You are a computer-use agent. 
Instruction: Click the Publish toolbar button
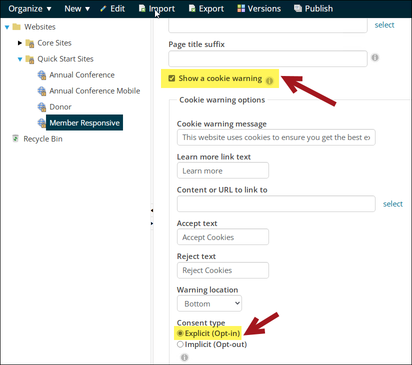point(313,8)
